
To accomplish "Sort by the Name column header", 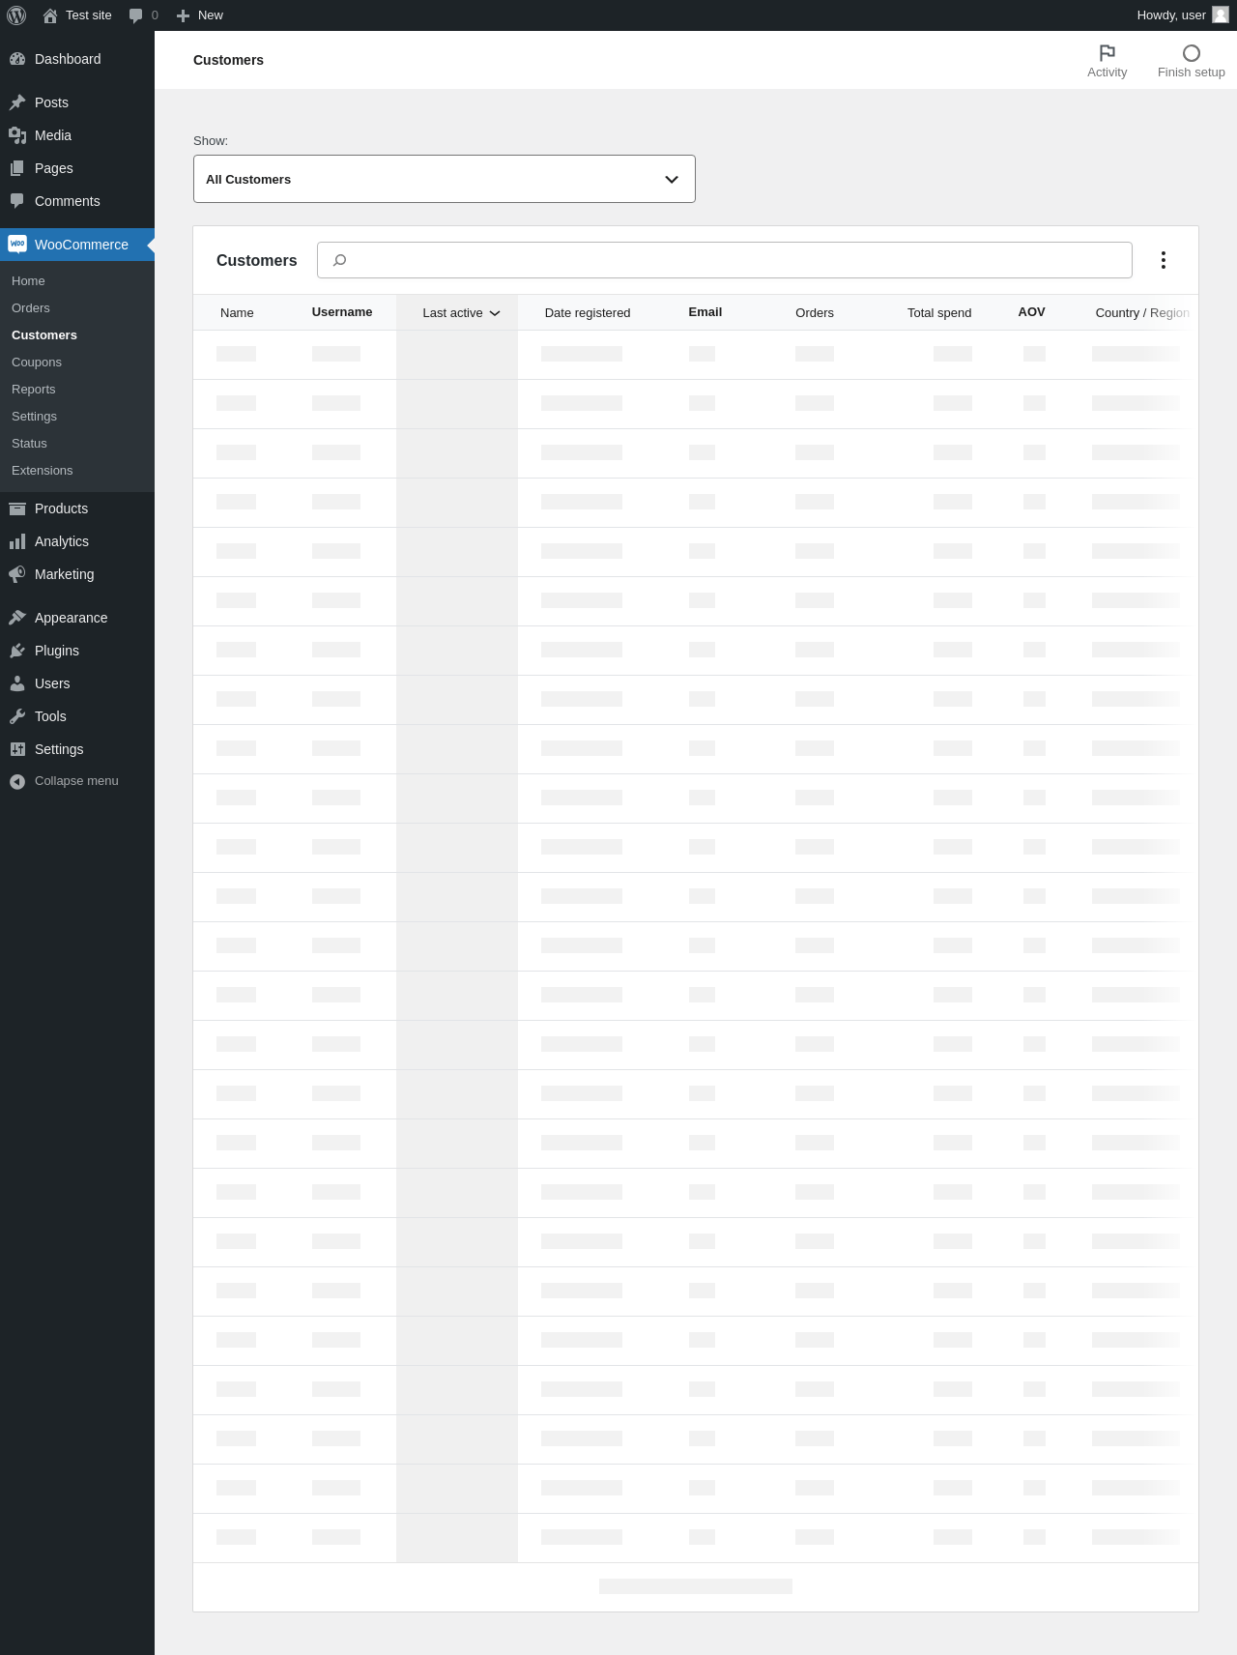I will tap(237, 312).
